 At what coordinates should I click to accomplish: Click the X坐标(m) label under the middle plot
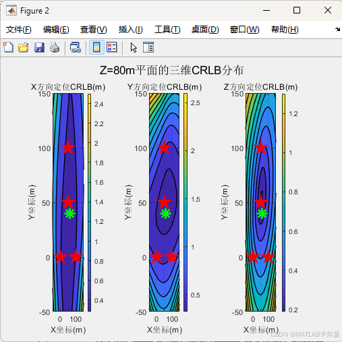pyautogui.click(x=165, y=330)
